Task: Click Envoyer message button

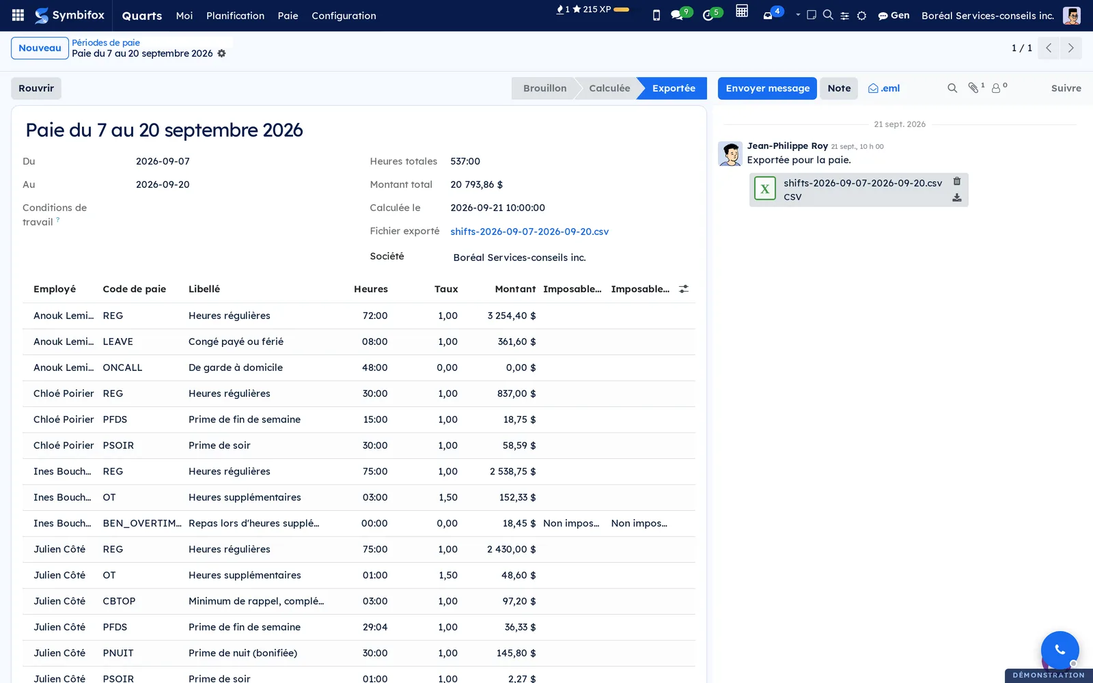Action: click(x=767, y=88)
